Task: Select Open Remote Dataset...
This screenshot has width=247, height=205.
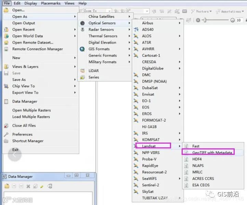Action: point(33,42)
